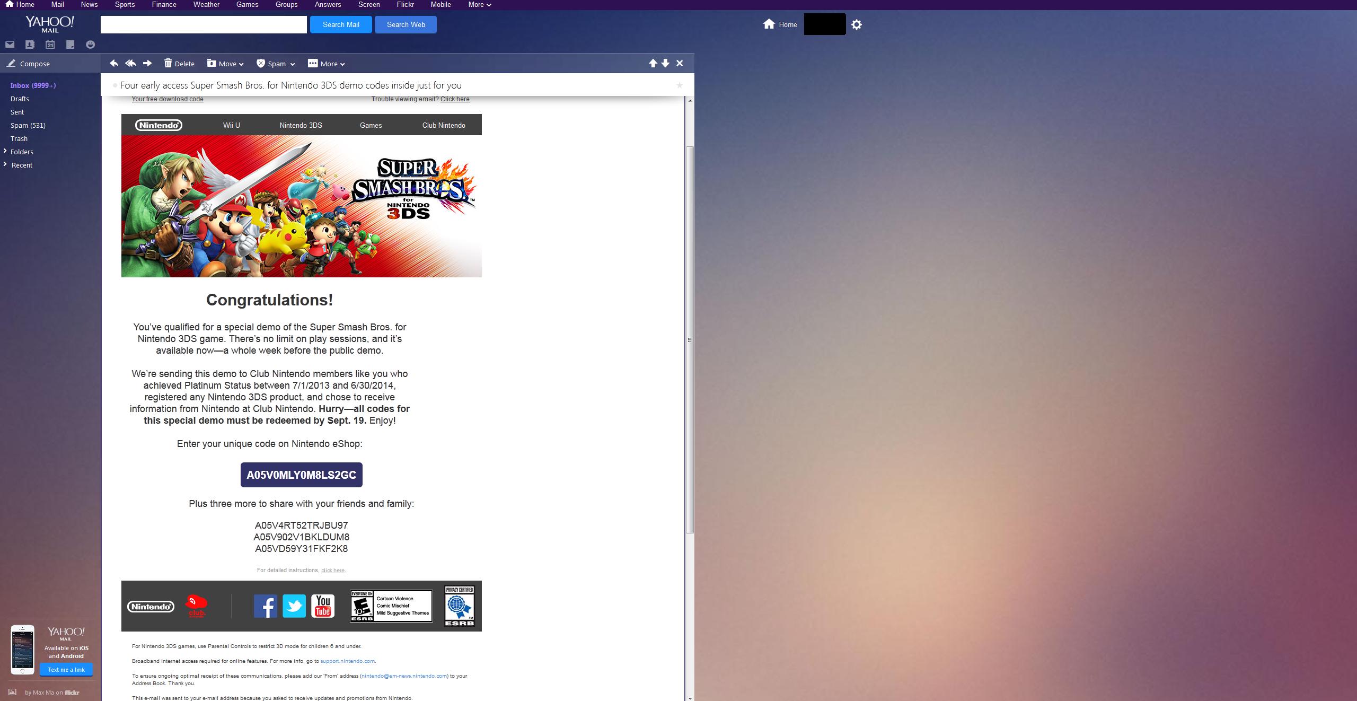The width and height of the screenshot is (1357, 701).
Task: Follow the support.nintendo.com link
Action: point(347,661)
